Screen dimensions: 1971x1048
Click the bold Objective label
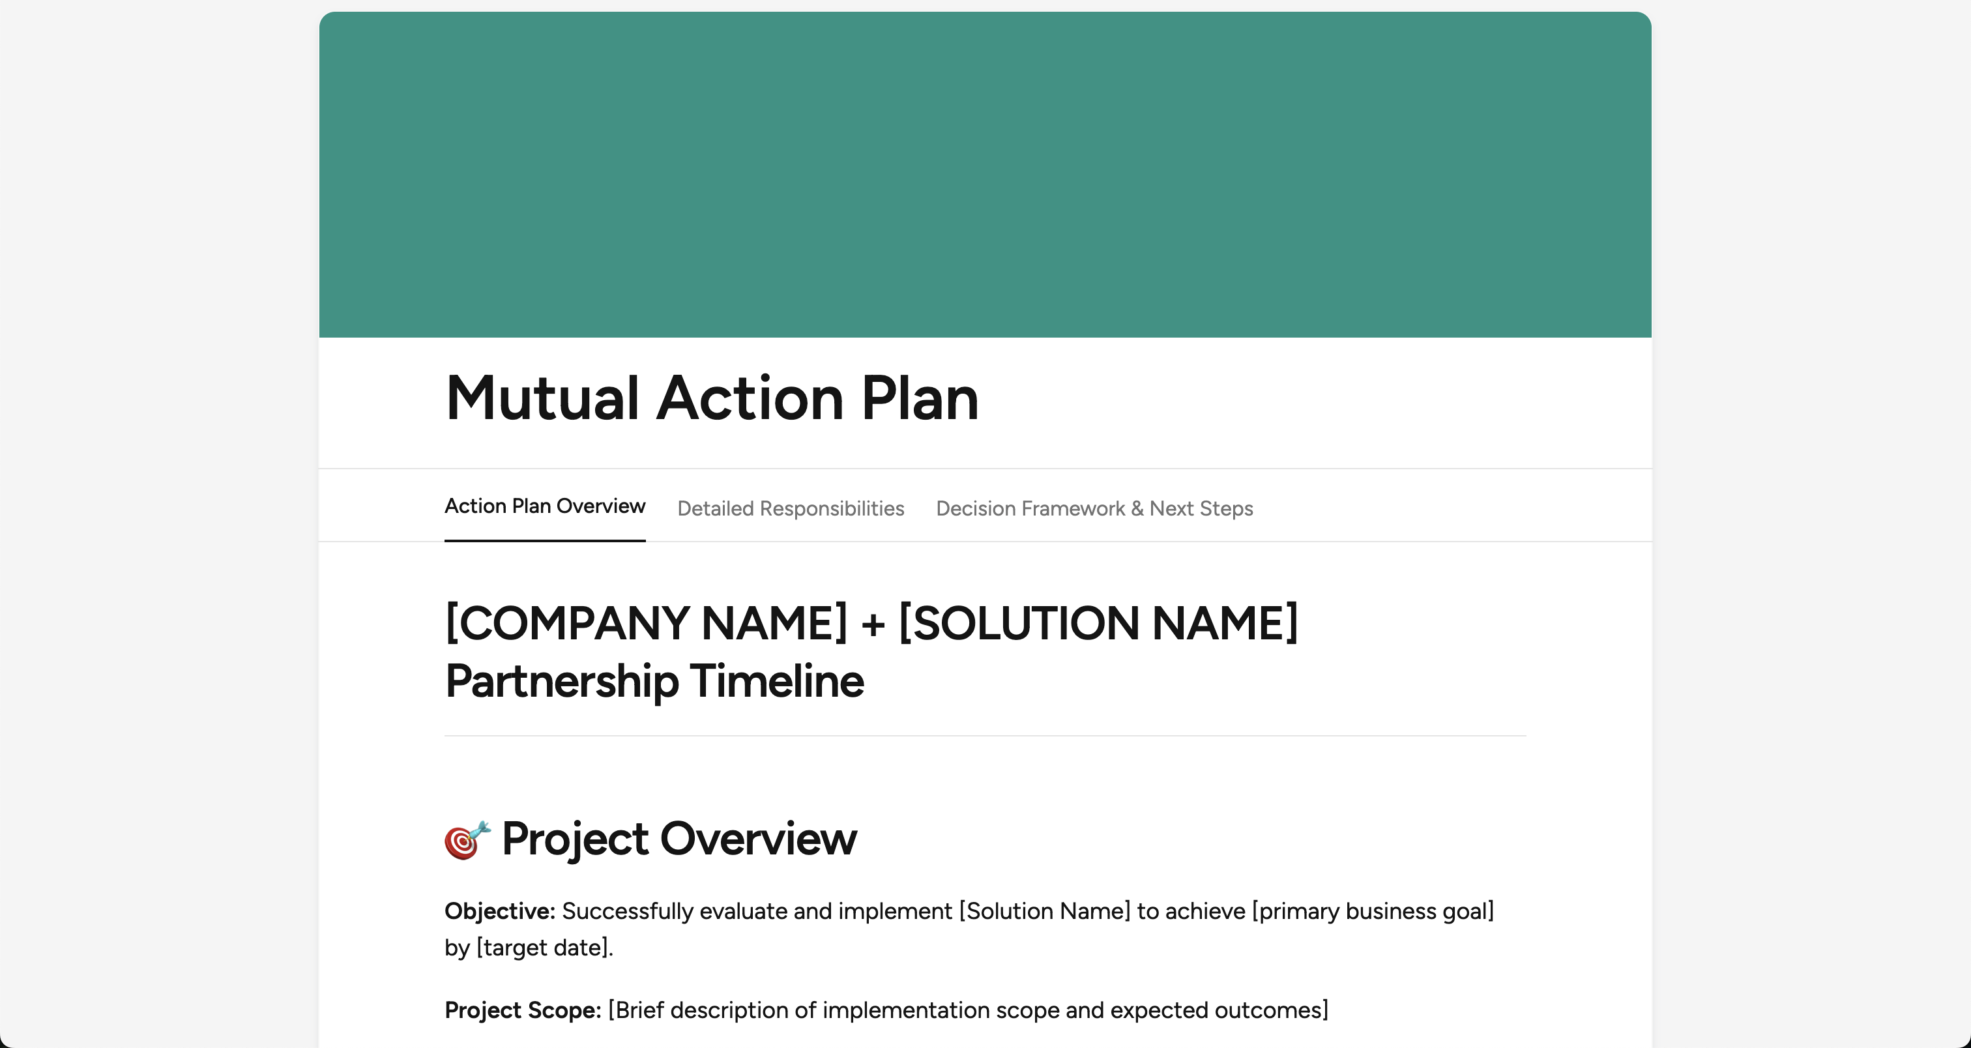[x=500, y=911]
